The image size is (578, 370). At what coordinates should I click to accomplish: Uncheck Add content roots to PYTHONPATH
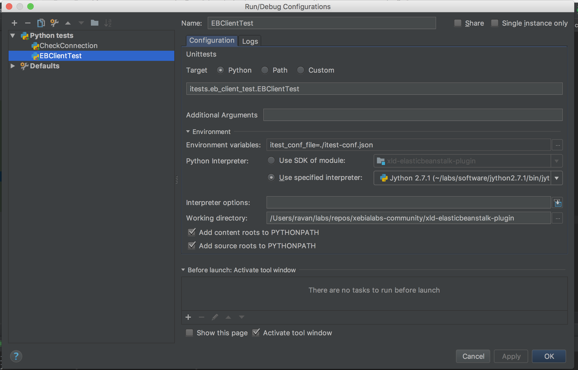click(x=192, y=232)
